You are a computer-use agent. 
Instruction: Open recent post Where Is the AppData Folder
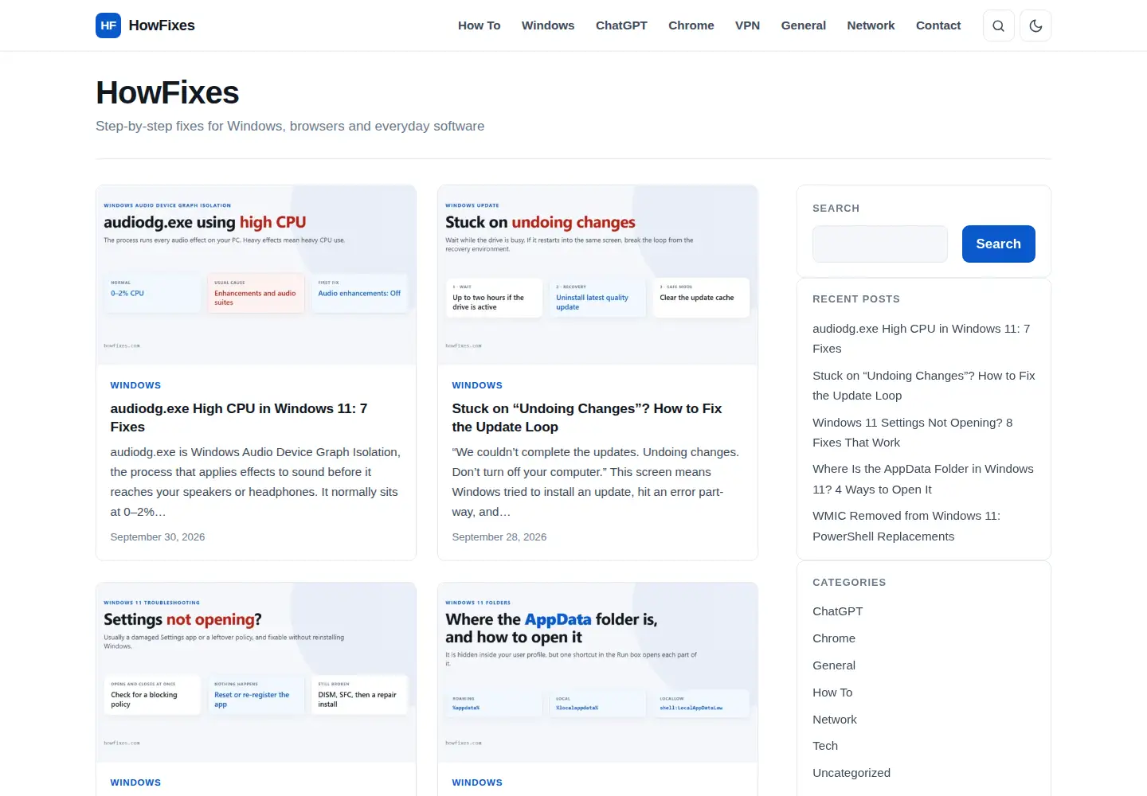click(x=923, y=479)
